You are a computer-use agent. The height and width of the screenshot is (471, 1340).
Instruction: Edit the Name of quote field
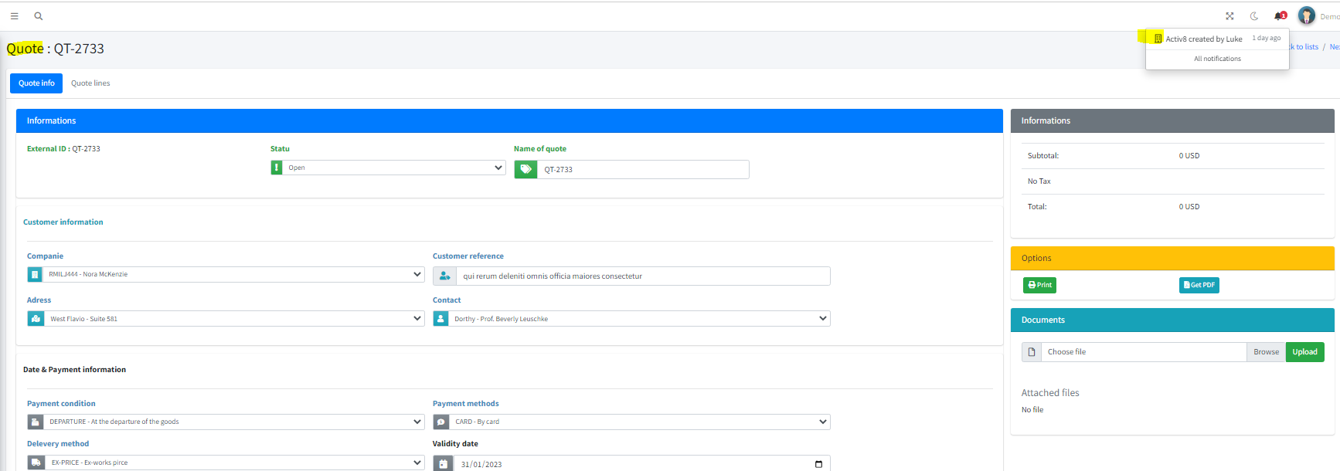coord(643,169)
